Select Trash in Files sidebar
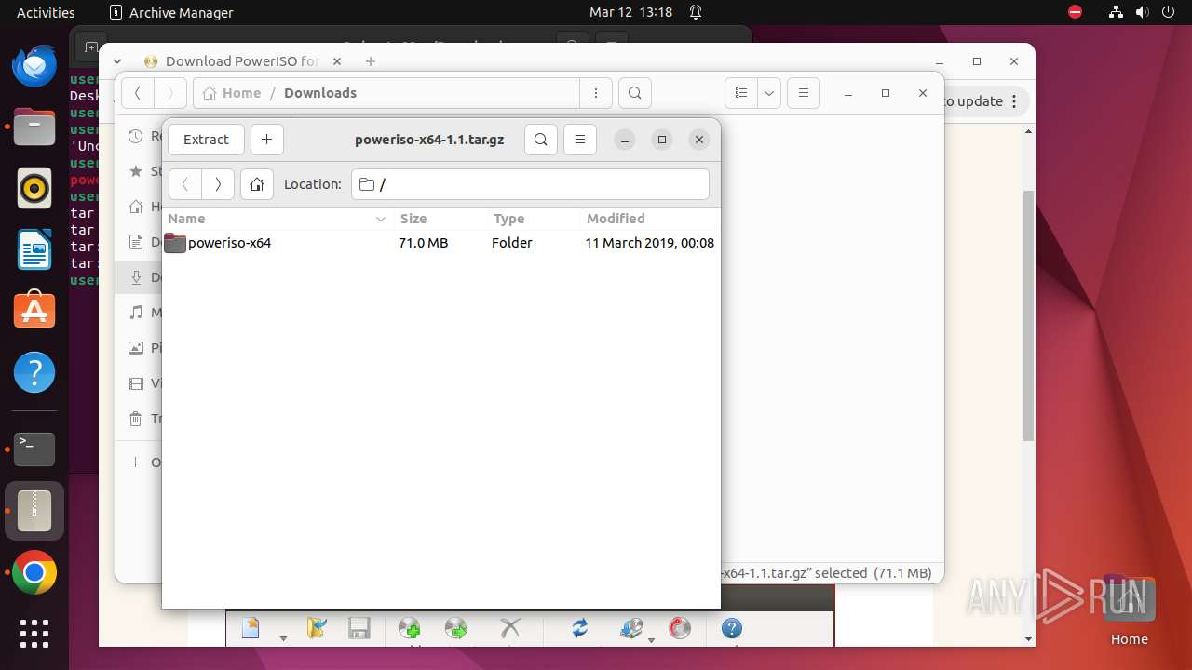Screen dimensions: 1192x670 pyautogui.click(x=140, y=419)
